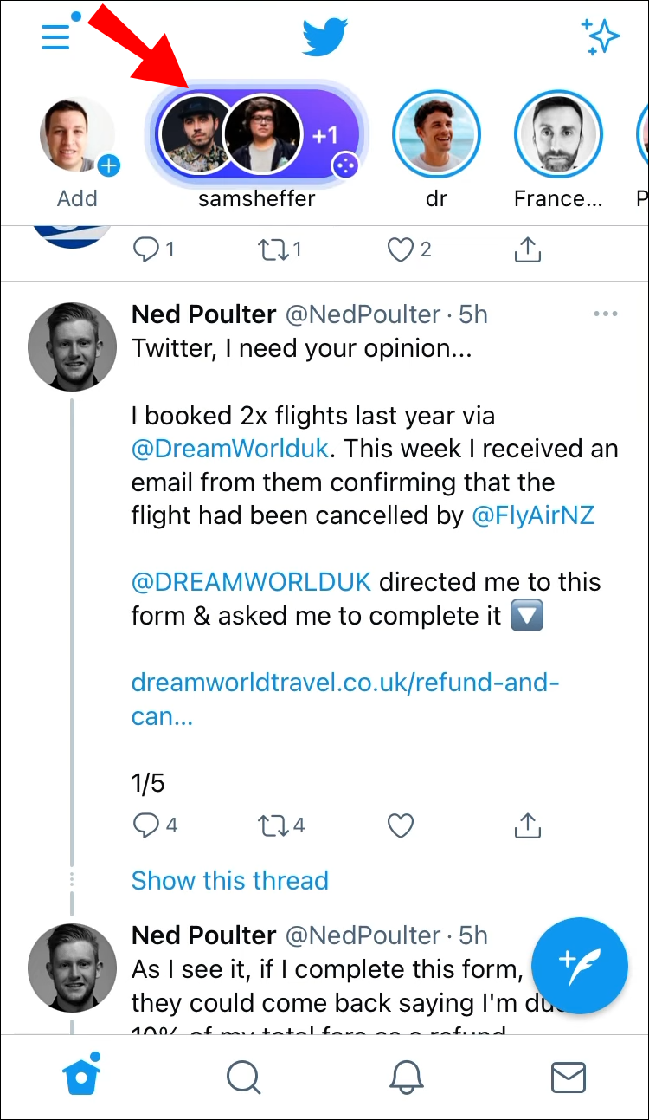This screenshot has height=1120, width=649.
Task: Tap the @FlyAirNZ mention
Action: (x=533, y=516)
